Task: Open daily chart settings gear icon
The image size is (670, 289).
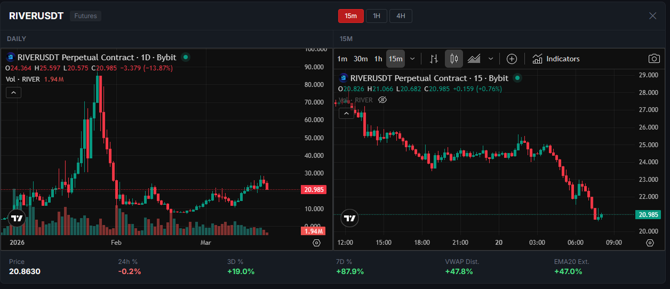Action: click(x=317, y=243)
